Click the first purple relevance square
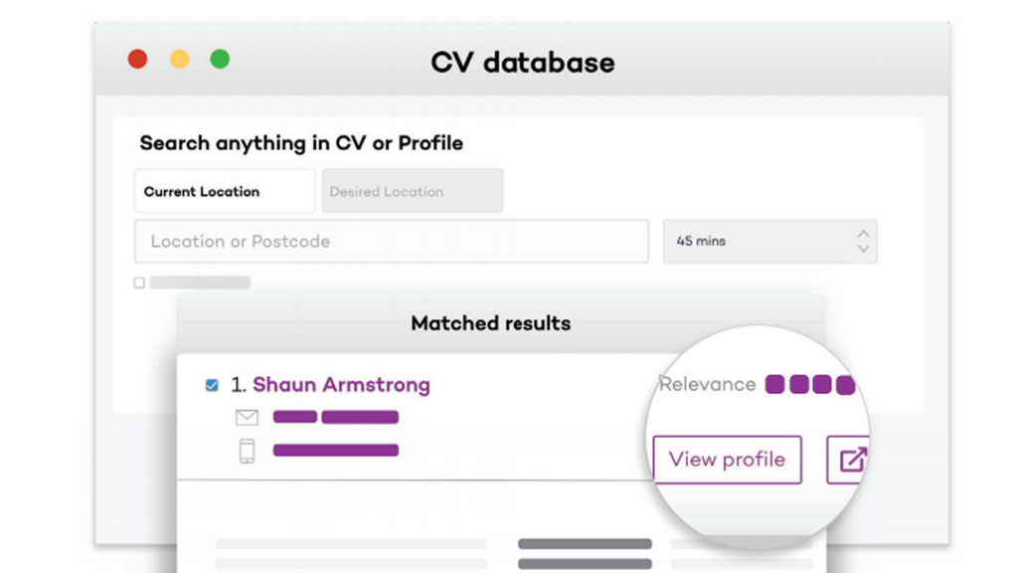 point(774,385)
